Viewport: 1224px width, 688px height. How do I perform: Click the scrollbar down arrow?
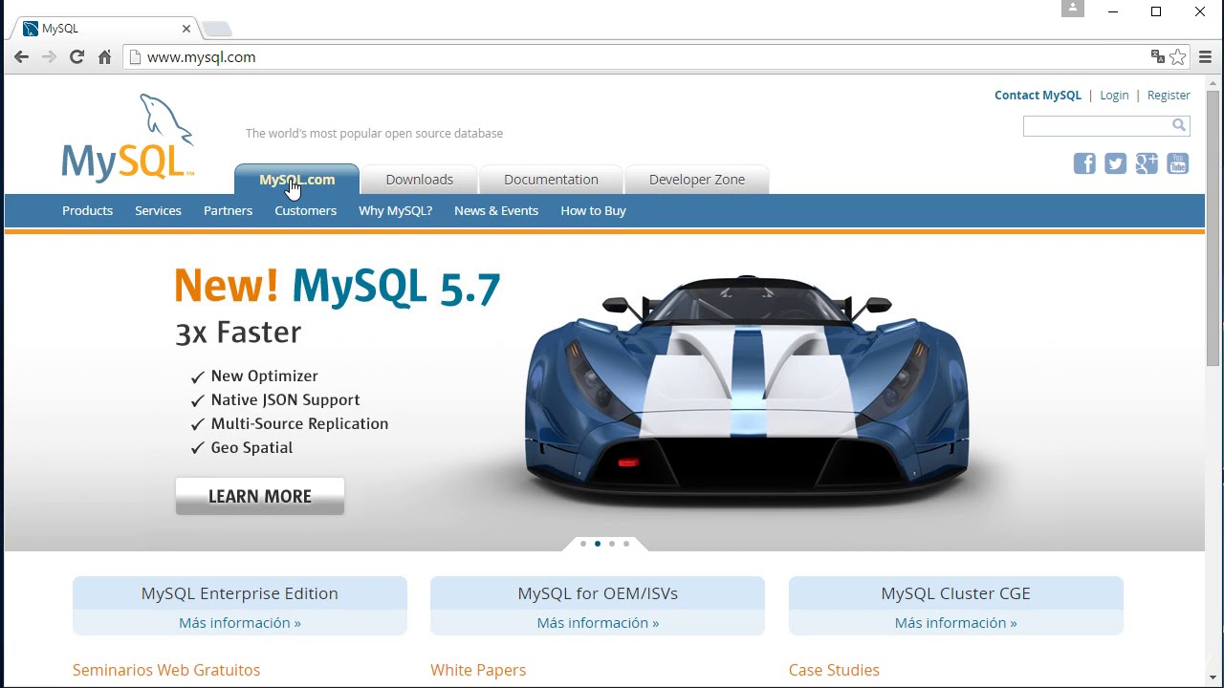coord(1213,677)
